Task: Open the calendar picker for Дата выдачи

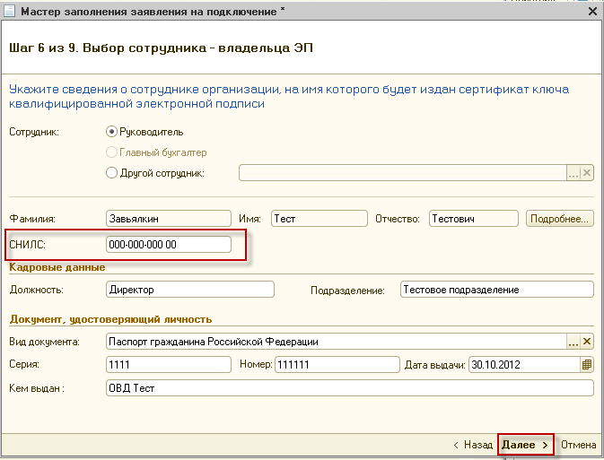Action: click(x=587, y=364)
